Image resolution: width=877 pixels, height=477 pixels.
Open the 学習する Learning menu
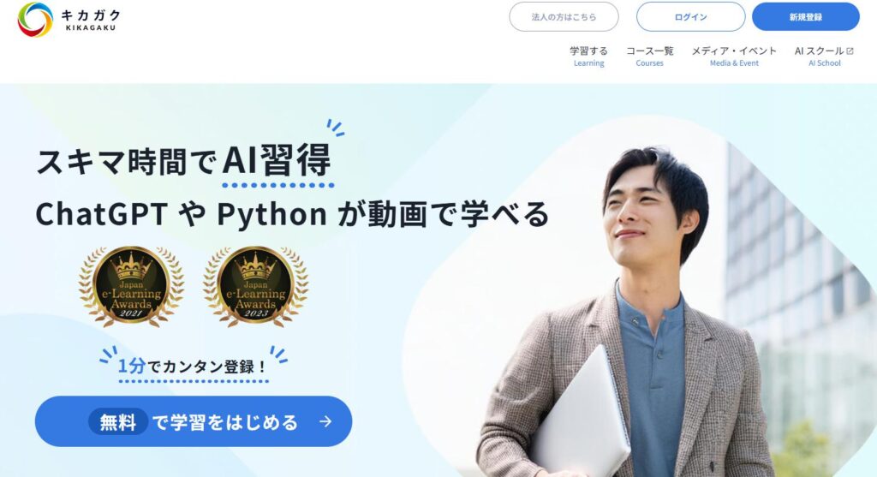588,57
